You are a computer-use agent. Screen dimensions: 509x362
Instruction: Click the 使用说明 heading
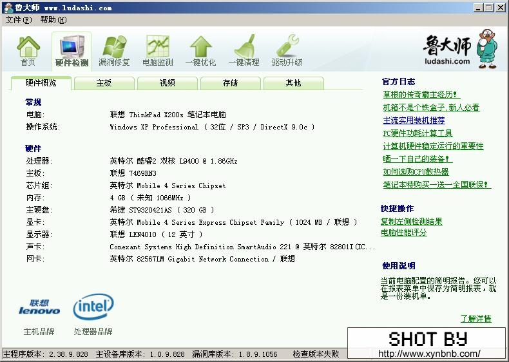(x=399, y=266)
